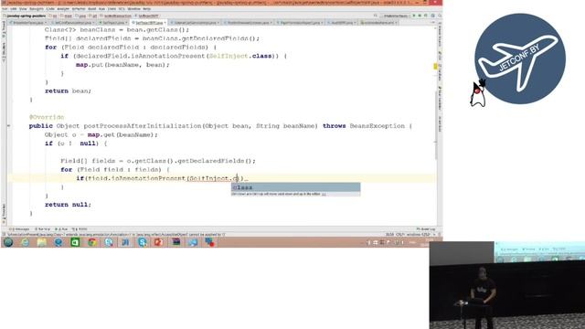The image size is (585, 329).
Task: Open the Code menu
Action: pos(50,8)
